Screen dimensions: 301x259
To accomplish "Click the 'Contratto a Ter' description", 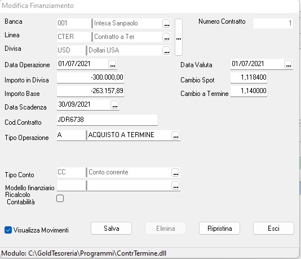I will [114, 37].
